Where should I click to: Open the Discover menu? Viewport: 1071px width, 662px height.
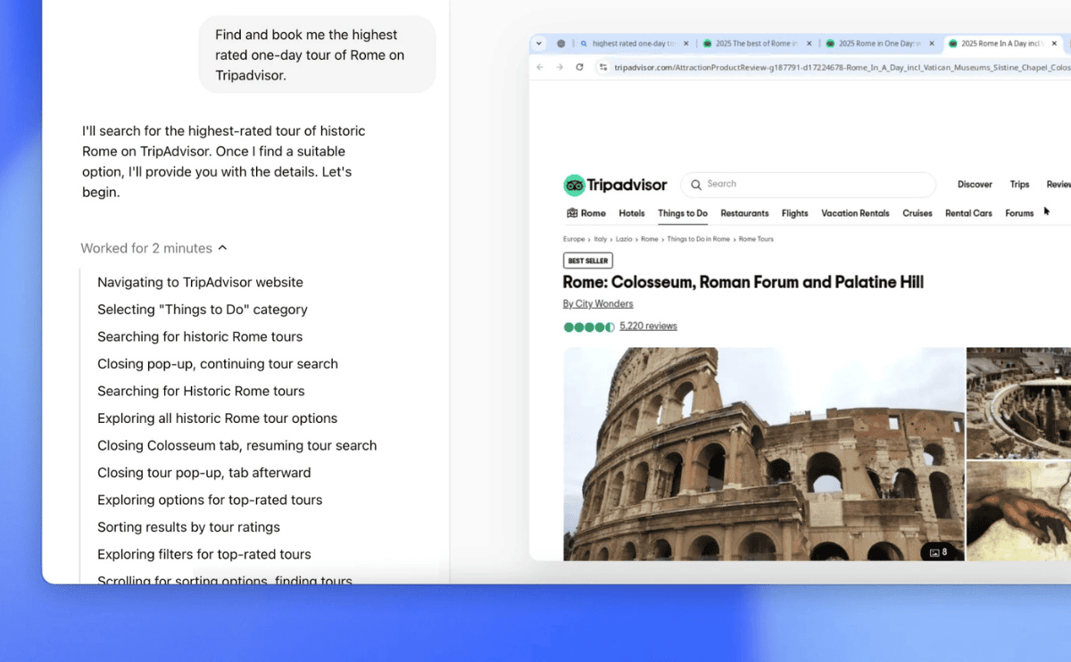point(975,185)
